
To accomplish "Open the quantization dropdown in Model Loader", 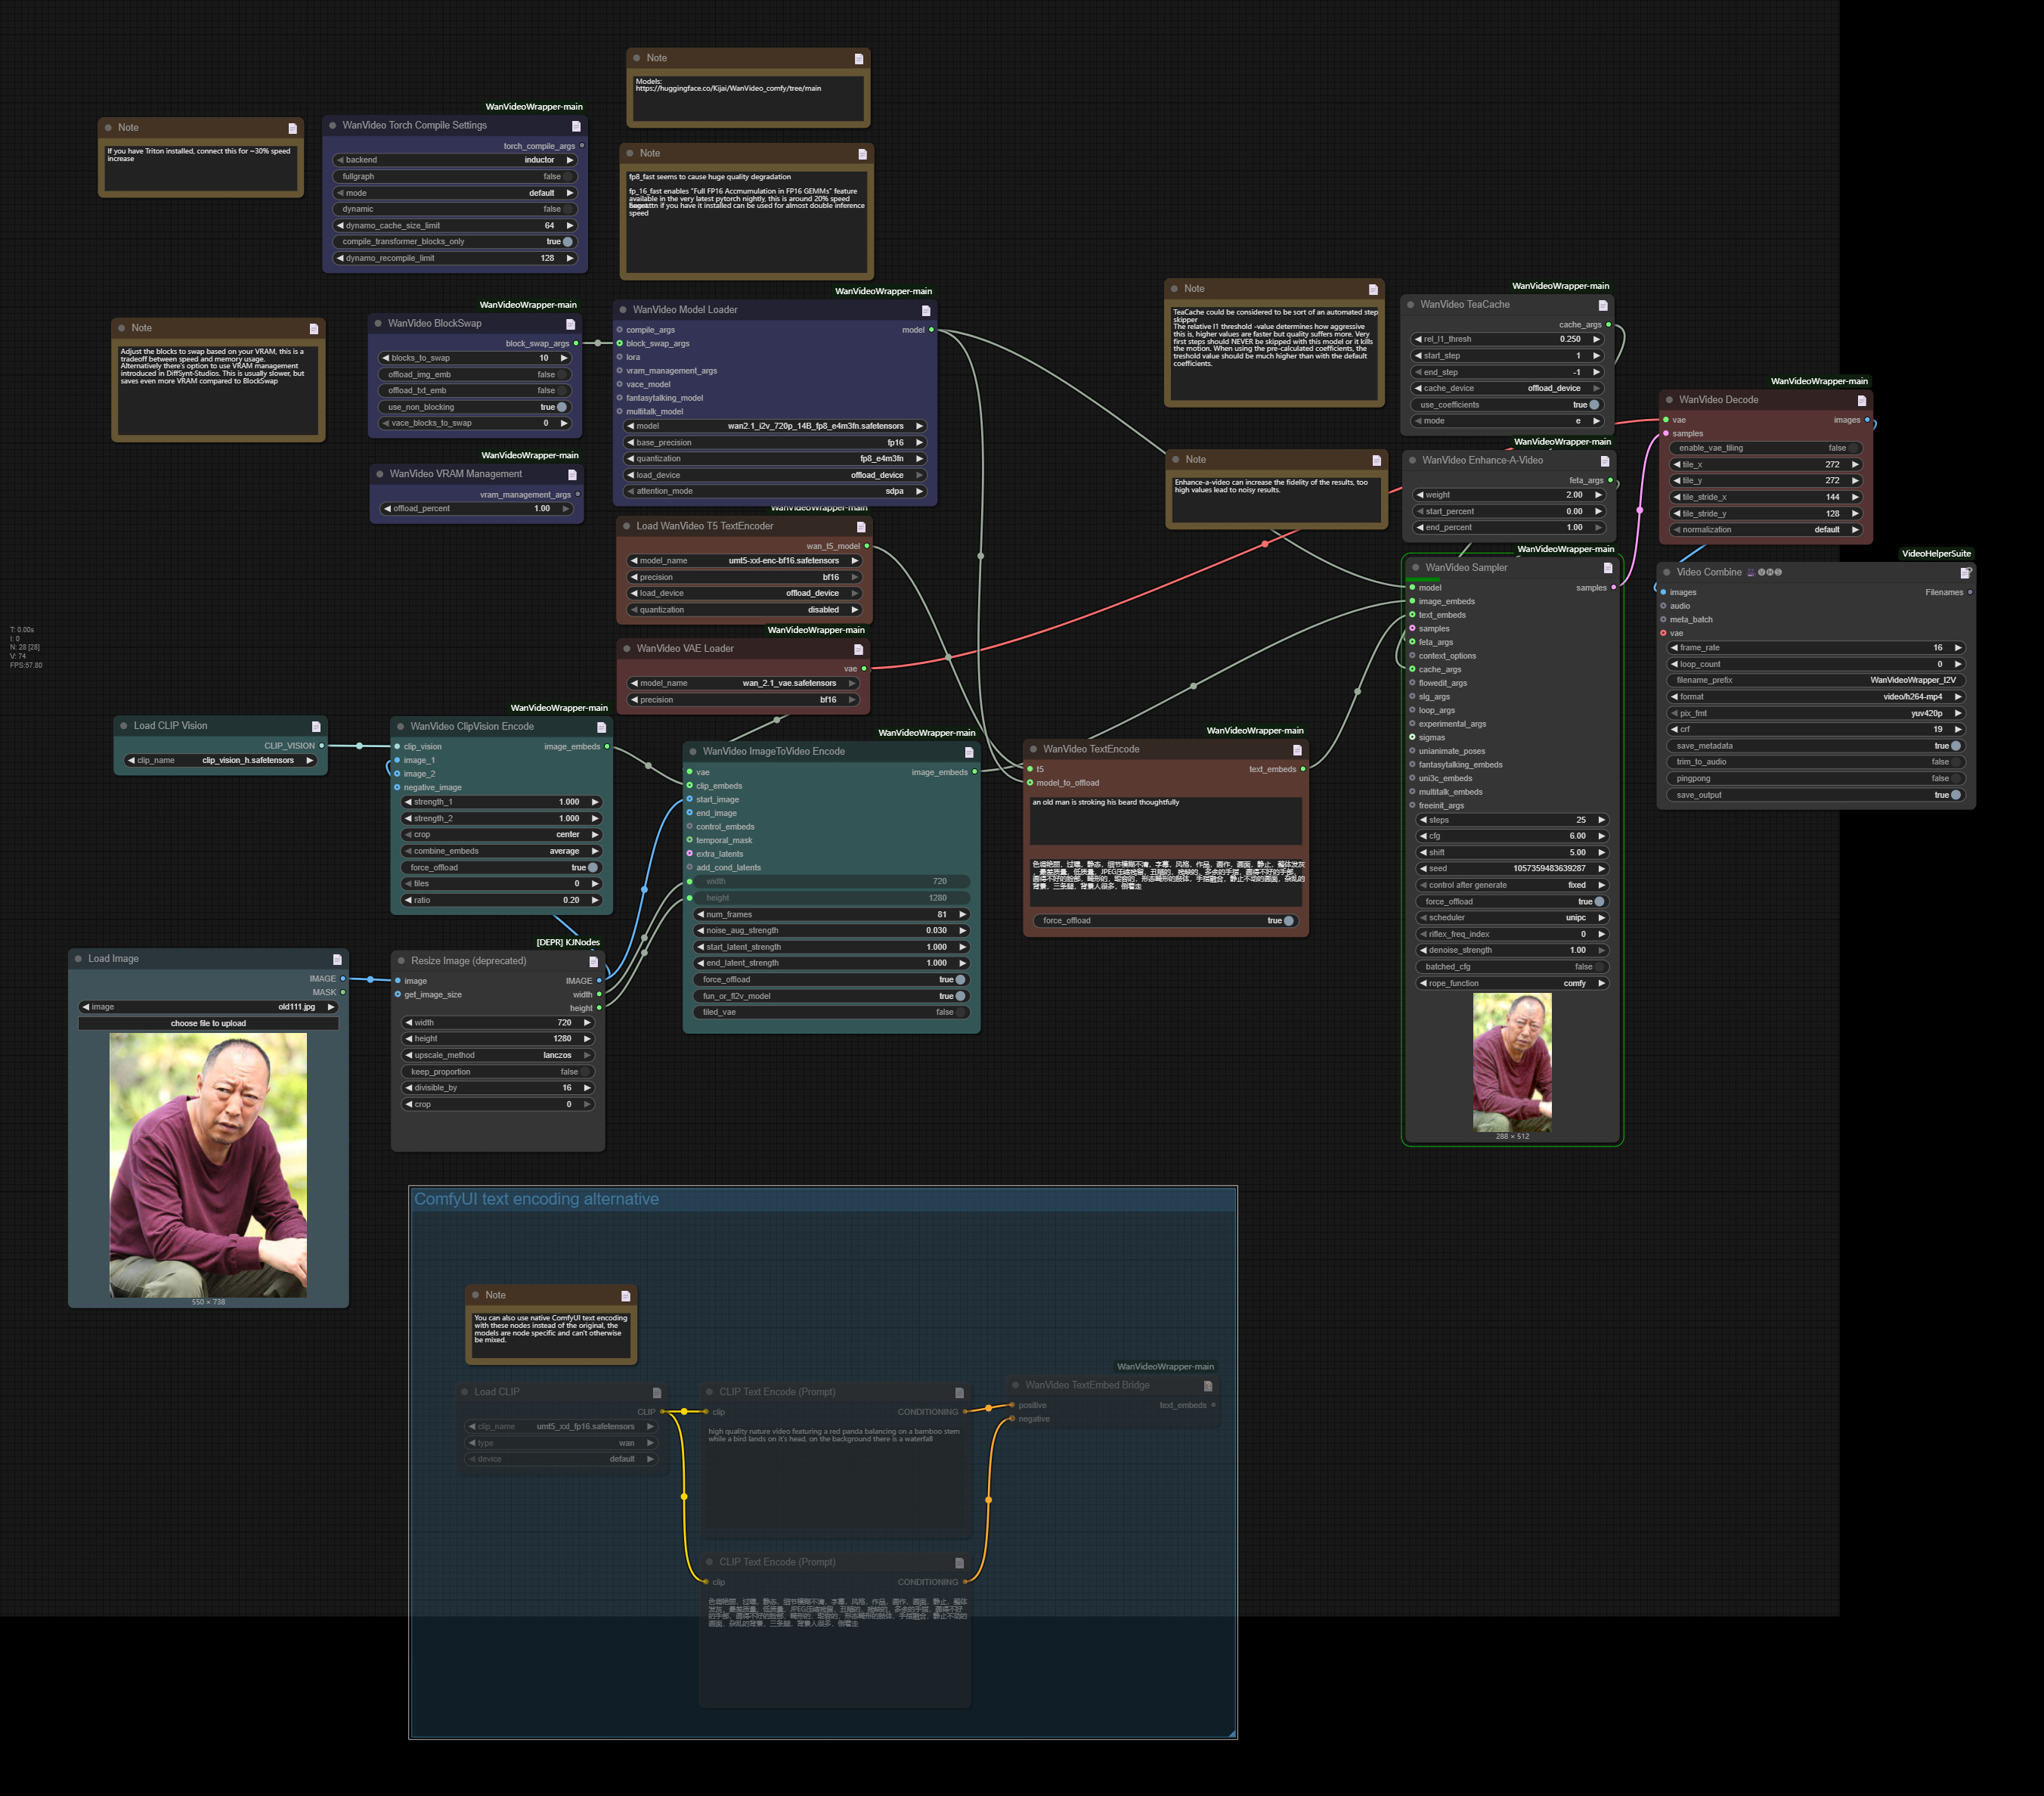I will 775,459.
